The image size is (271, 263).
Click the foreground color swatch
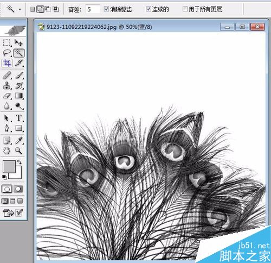tap(9, 166)
